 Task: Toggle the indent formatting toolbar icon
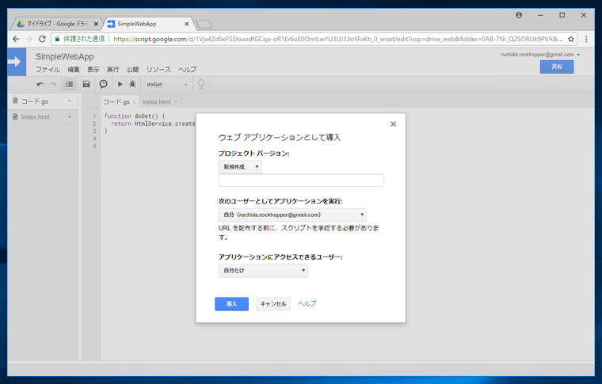pos(70,85)
